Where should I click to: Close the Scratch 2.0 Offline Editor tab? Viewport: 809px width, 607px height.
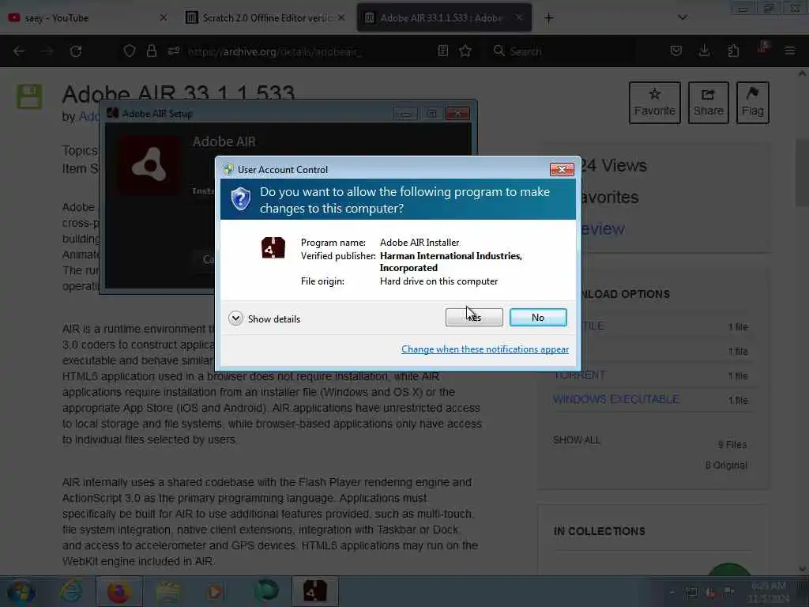pos(341,17)
